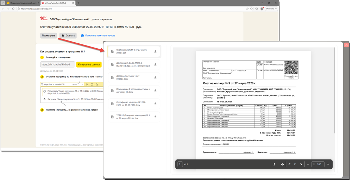Switch to the Поддержка пользователей browser tab

(22, 3)
